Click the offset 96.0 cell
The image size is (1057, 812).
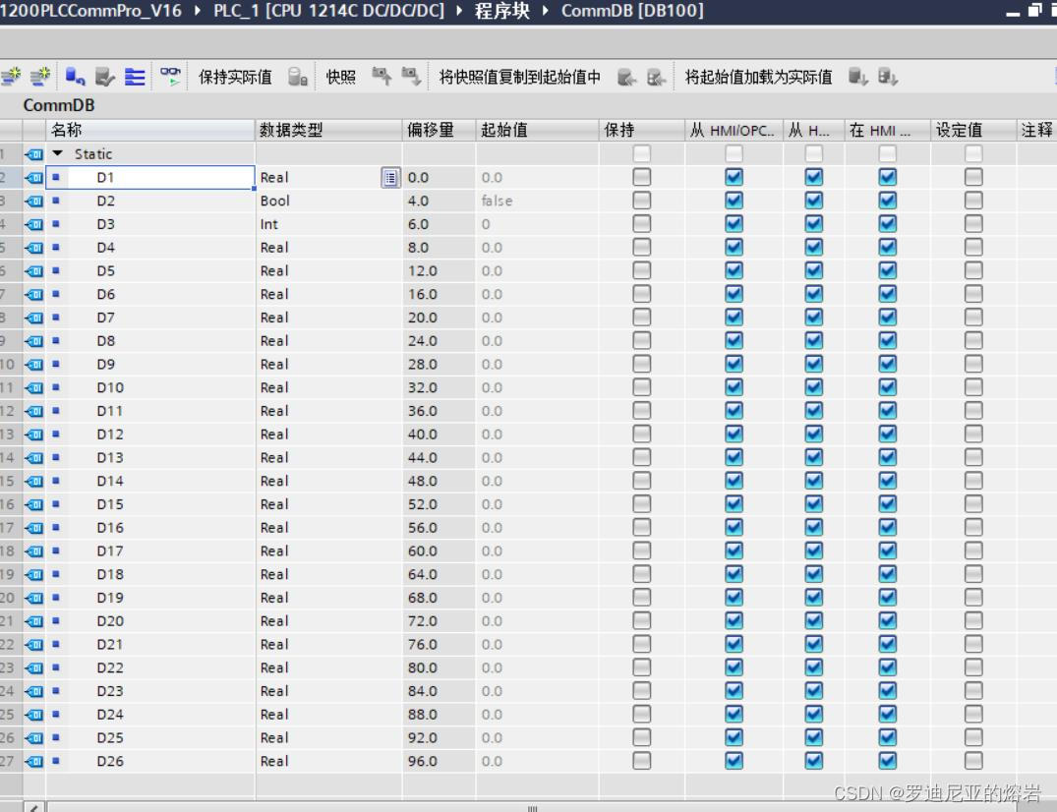439,762
